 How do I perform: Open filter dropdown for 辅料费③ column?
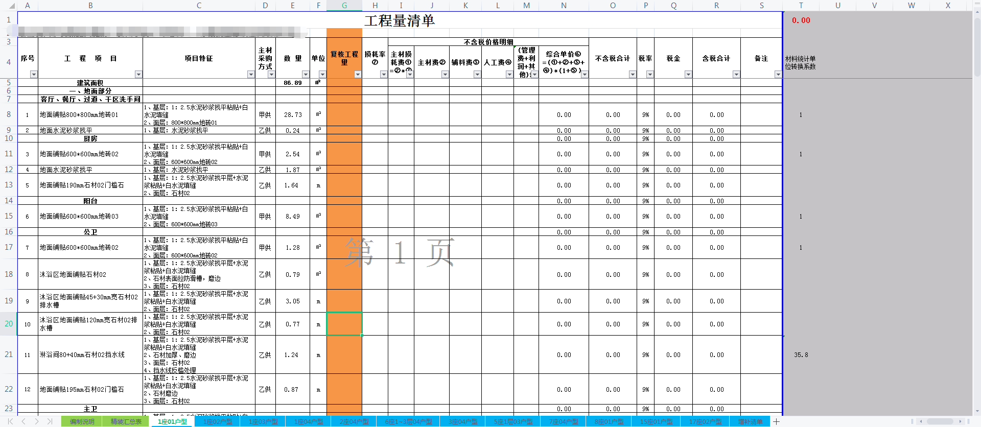(477, 75)
